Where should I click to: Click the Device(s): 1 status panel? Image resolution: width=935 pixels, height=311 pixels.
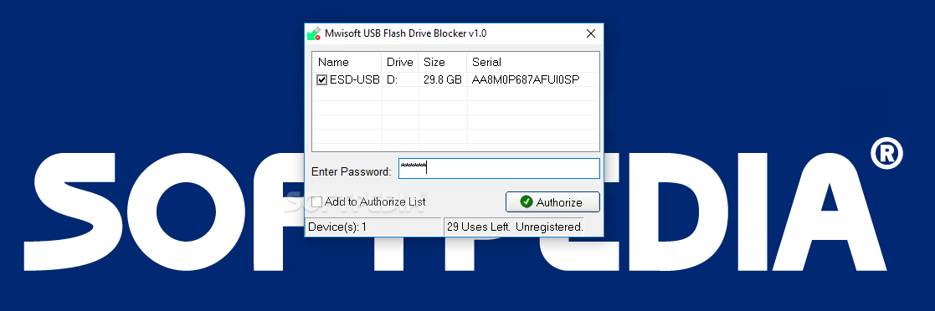click(x=373, y=227)
